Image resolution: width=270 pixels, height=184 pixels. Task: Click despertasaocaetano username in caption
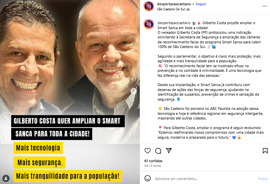[x=174, y=23]
